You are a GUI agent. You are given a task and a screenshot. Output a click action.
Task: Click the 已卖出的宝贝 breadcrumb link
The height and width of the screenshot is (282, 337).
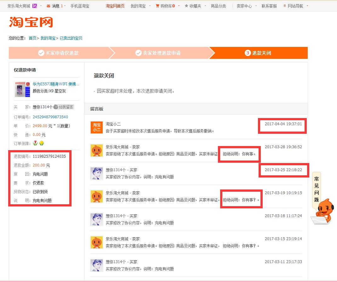pyautogui.click(x=71, y=38)
